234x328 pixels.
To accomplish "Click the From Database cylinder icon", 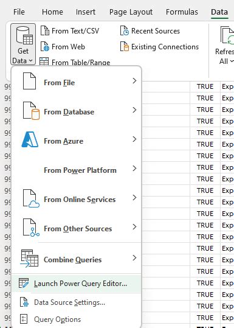I will pos(31,111).
